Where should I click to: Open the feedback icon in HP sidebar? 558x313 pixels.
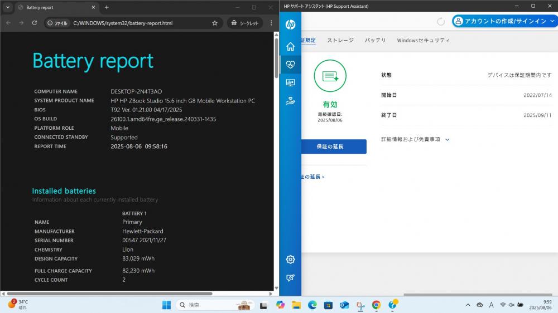click(x=290, y=278)
